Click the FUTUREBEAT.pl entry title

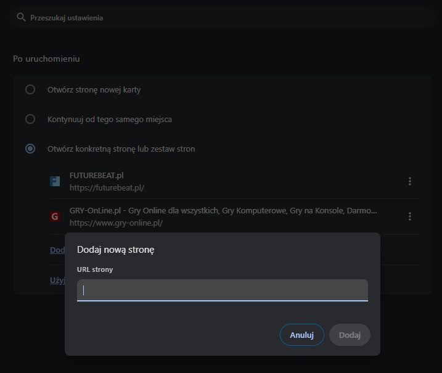point(97,176)
